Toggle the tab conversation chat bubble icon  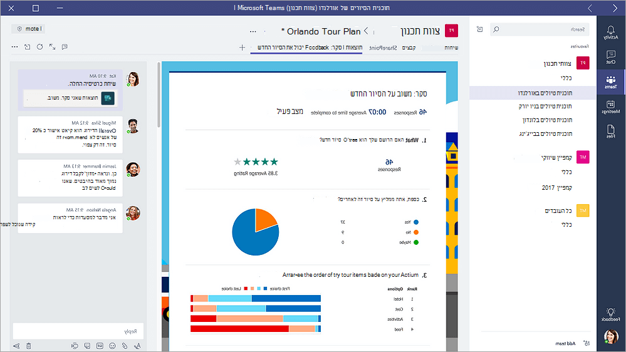[x=65, y=47]
